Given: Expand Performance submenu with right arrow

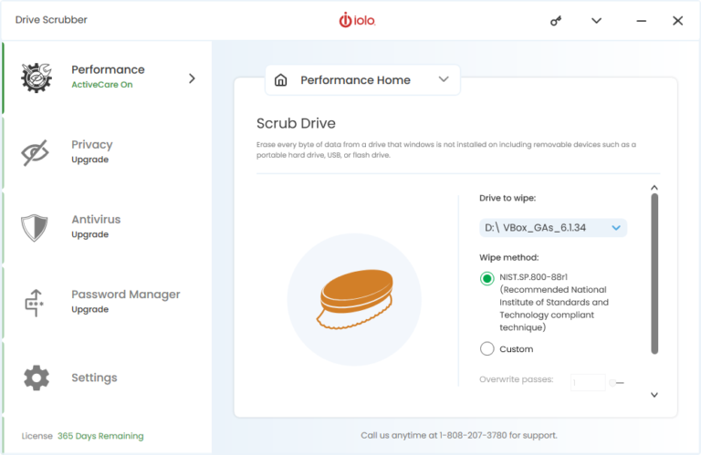Looking at the screenshot, I should click(x=192, y=78).
